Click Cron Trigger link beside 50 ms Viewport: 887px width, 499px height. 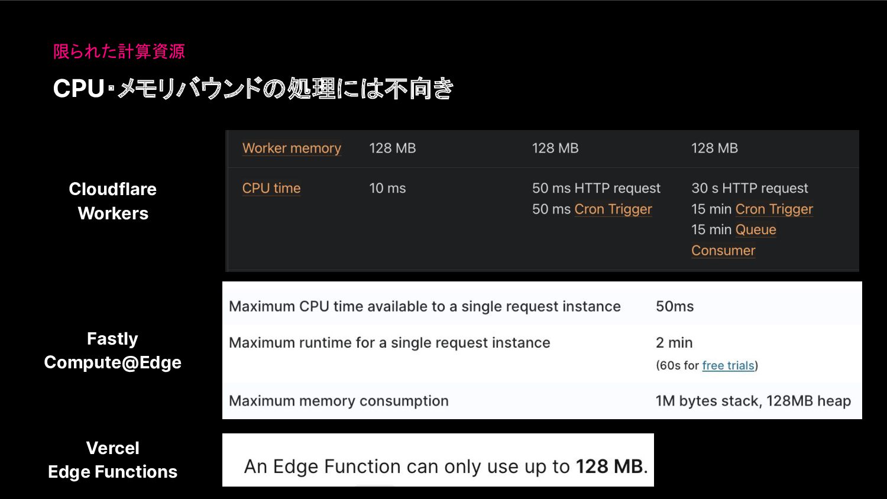click(x=613, y=209)
